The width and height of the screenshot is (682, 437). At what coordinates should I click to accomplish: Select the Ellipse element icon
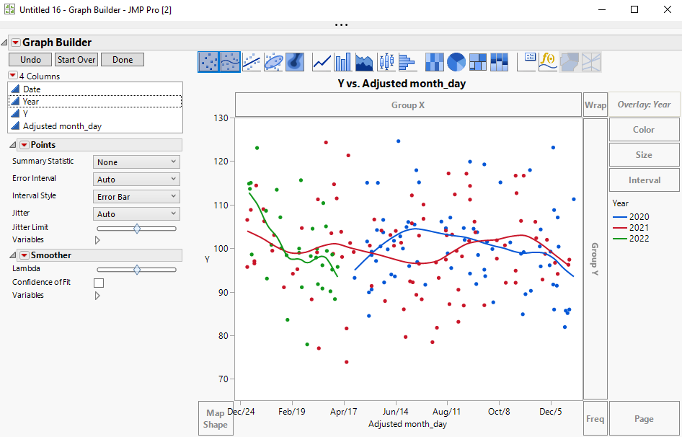(273, 62)
